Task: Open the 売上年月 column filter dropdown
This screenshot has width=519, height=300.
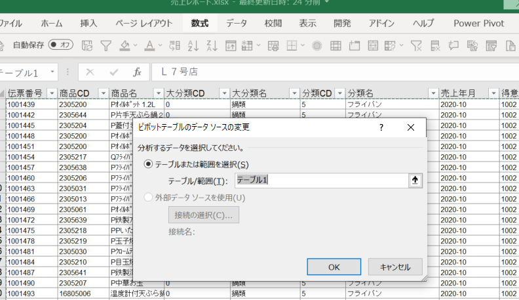Action: coord(493,93)
